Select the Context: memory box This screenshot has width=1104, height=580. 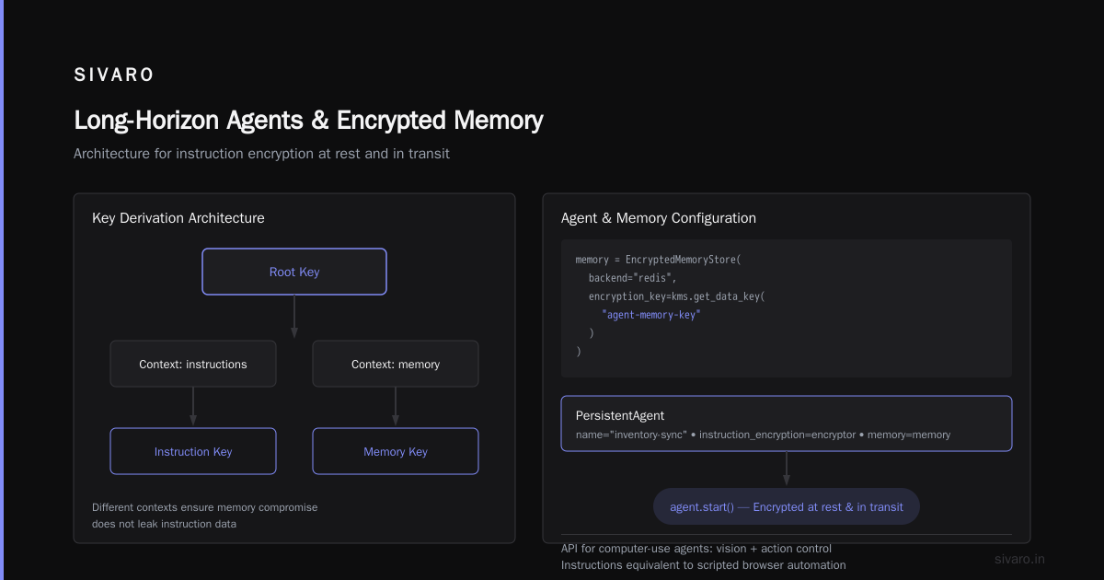[x=396, y=364]
